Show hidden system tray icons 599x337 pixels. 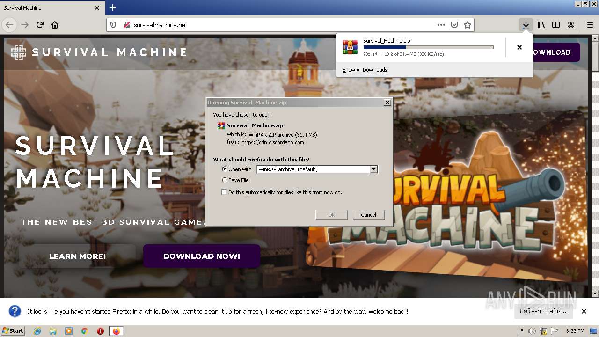point(522,331)
